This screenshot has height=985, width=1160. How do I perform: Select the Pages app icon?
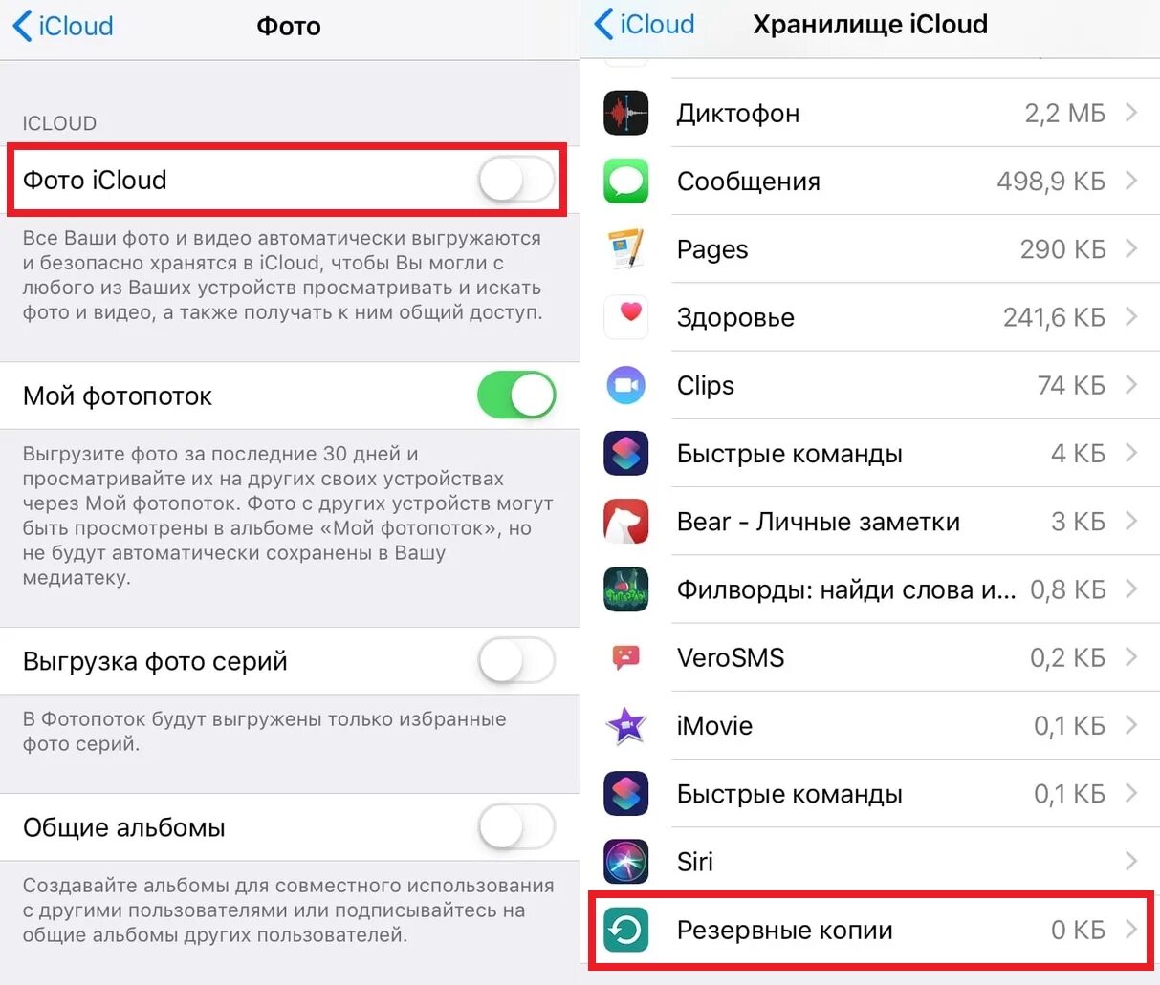click(626, 249)
